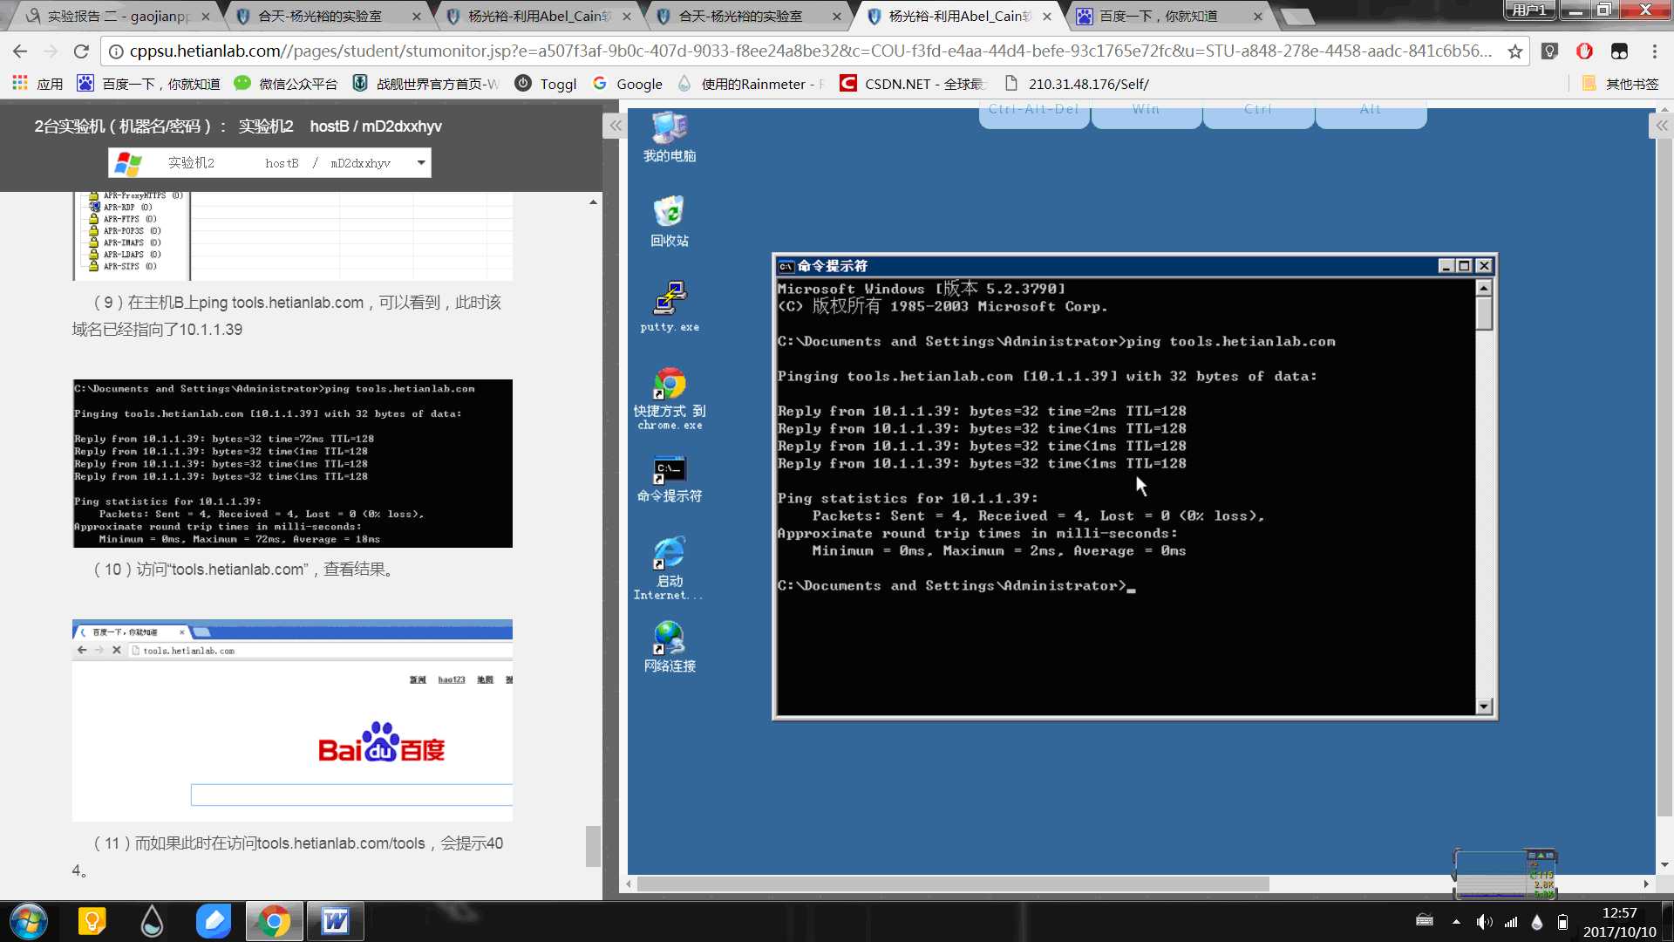This screenshot has width=1674, height=942.
Task: Click the command prompt scroll down arrow
Action: pyautogui.click(x=1484, y=706)
